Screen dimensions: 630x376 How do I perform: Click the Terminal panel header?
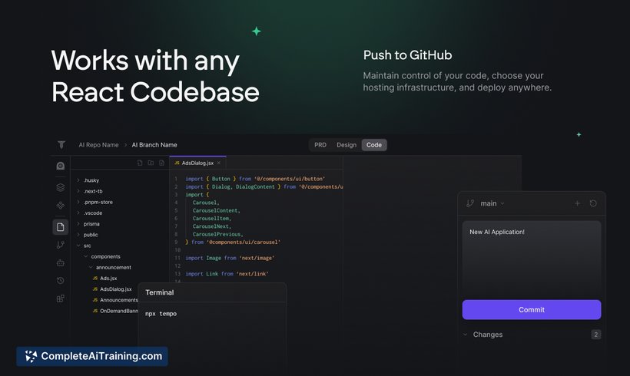pos(212,292)
